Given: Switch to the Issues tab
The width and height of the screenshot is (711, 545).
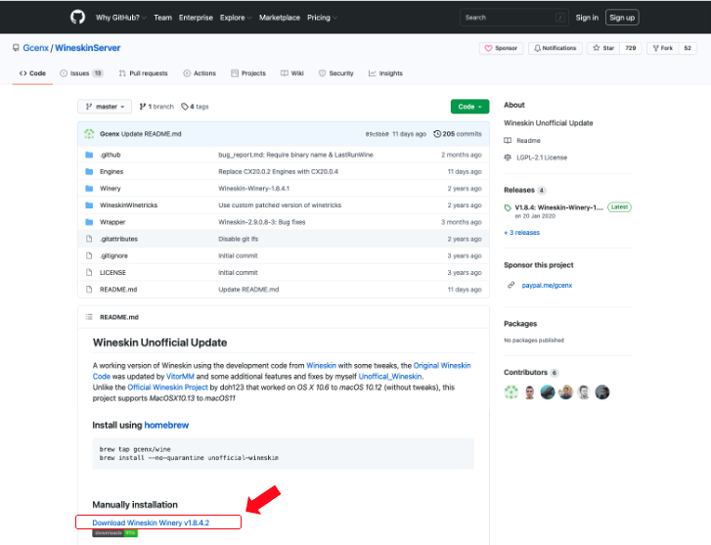Looking at the screenshot, I should pos(82,73).
